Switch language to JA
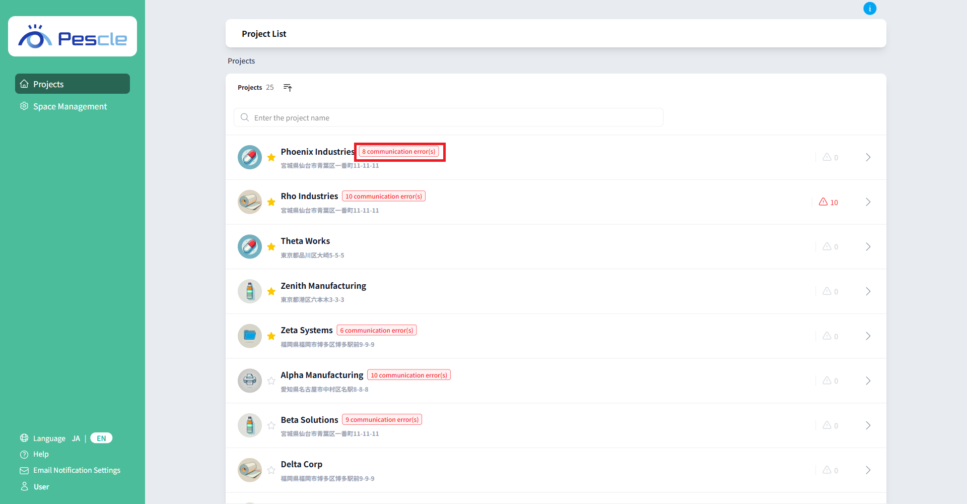Image resolution: width=967 pixels, height=504 pixels. click(x=76, y=438)
